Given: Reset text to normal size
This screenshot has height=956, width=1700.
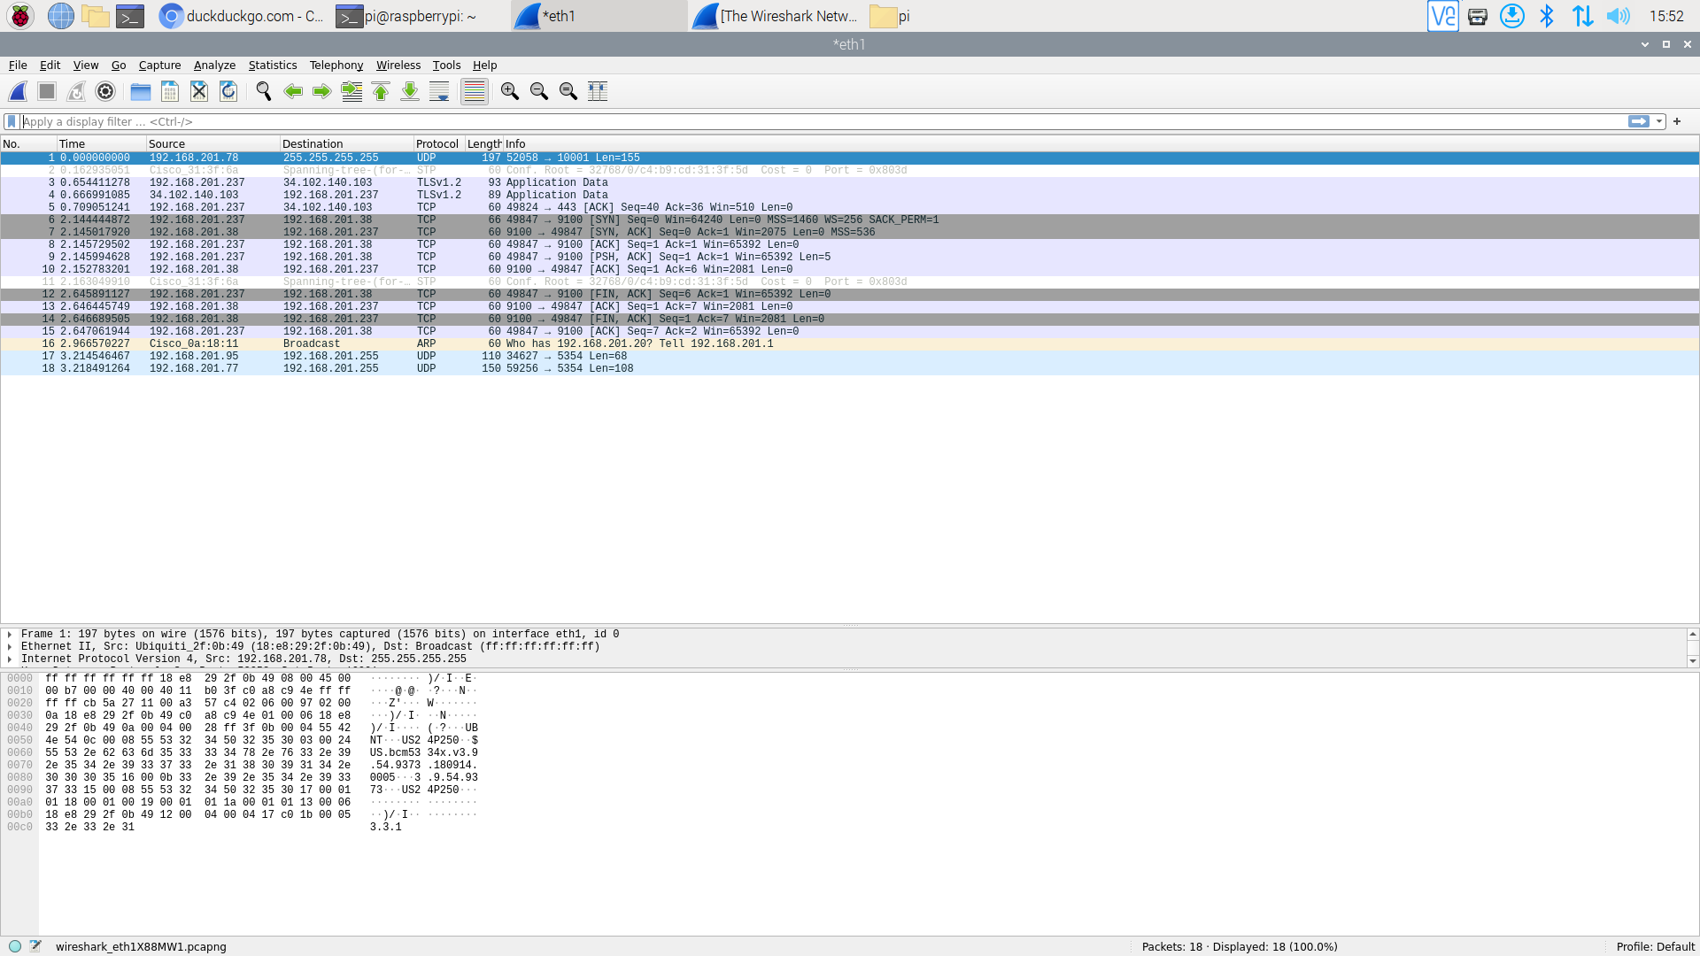Looking at the screenshot, I should [568, 91].
